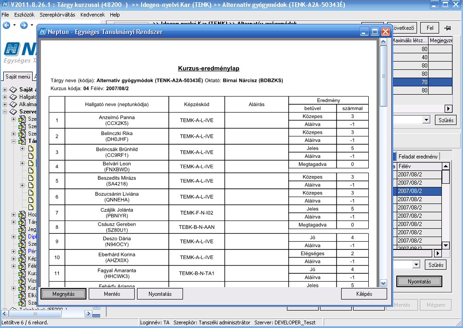Viewport: 463px width, 328px height.
Task: Click the blue back arrow icon
Action: [x=6, y=25]
